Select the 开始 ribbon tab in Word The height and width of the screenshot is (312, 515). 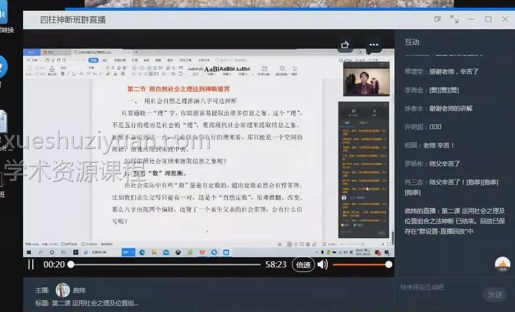(93, 60)
